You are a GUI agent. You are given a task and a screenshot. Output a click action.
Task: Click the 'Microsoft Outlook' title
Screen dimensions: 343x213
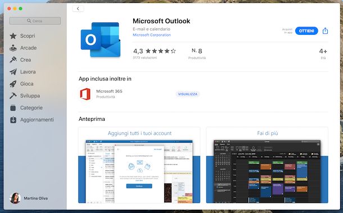coord(161,21)
